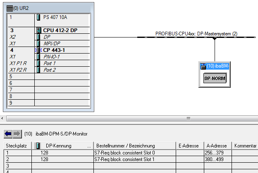Viewport: 258px width, 173px height.
Task: Select the DP-NORM slave device icon
Action: (215, 78)
